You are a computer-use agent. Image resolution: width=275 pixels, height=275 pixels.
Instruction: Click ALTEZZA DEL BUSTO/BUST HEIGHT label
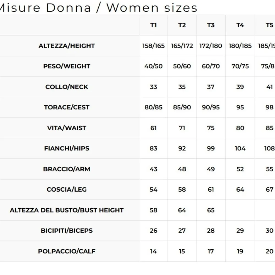67,210
